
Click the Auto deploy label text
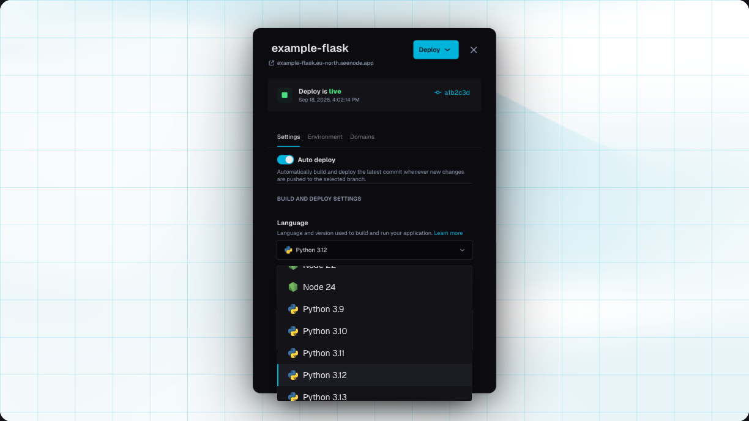[x=316, y=160]
